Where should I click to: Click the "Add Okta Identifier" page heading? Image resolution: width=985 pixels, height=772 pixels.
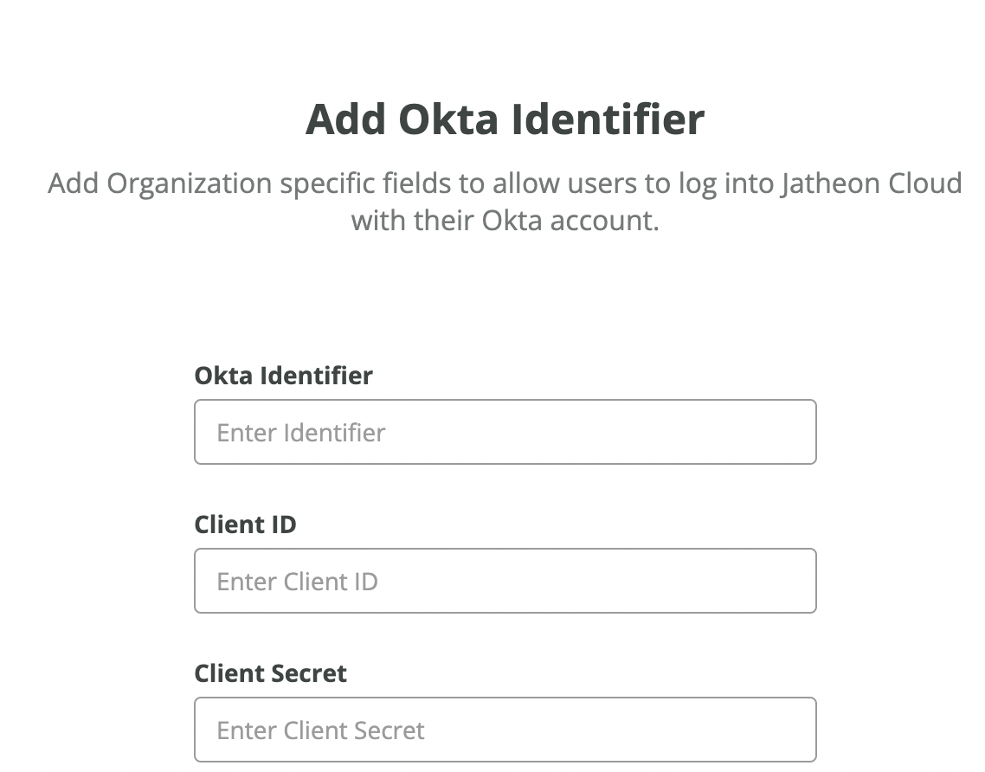pyautogui.click(x=505, y=119)
